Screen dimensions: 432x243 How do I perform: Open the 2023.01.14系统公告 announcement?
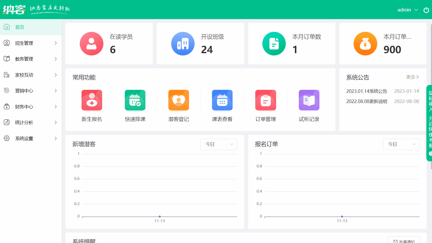click(x=367, y=91)
